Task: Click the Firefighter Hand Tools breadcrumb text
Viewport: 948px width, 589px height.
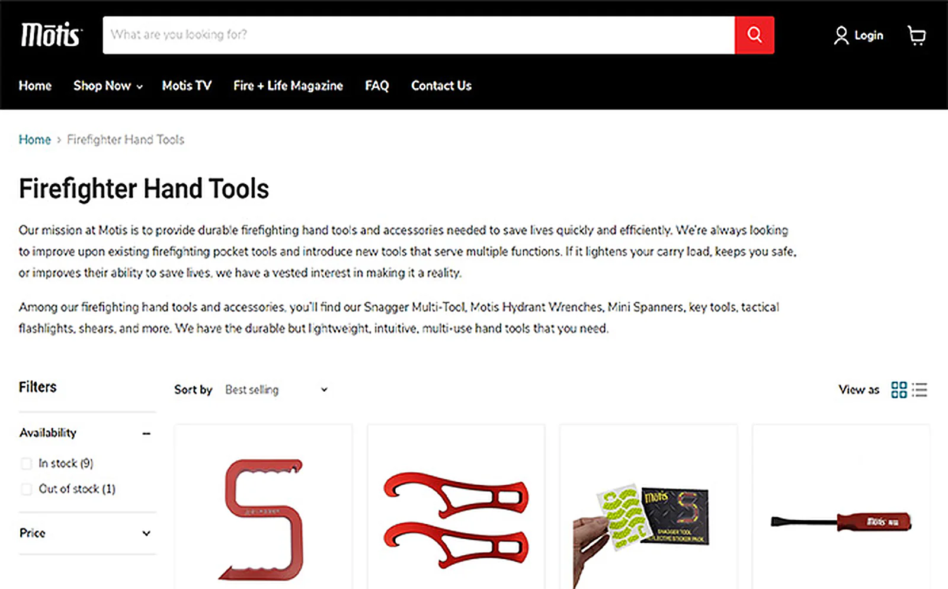Action: pyautogui.click(x=126, y=140)
